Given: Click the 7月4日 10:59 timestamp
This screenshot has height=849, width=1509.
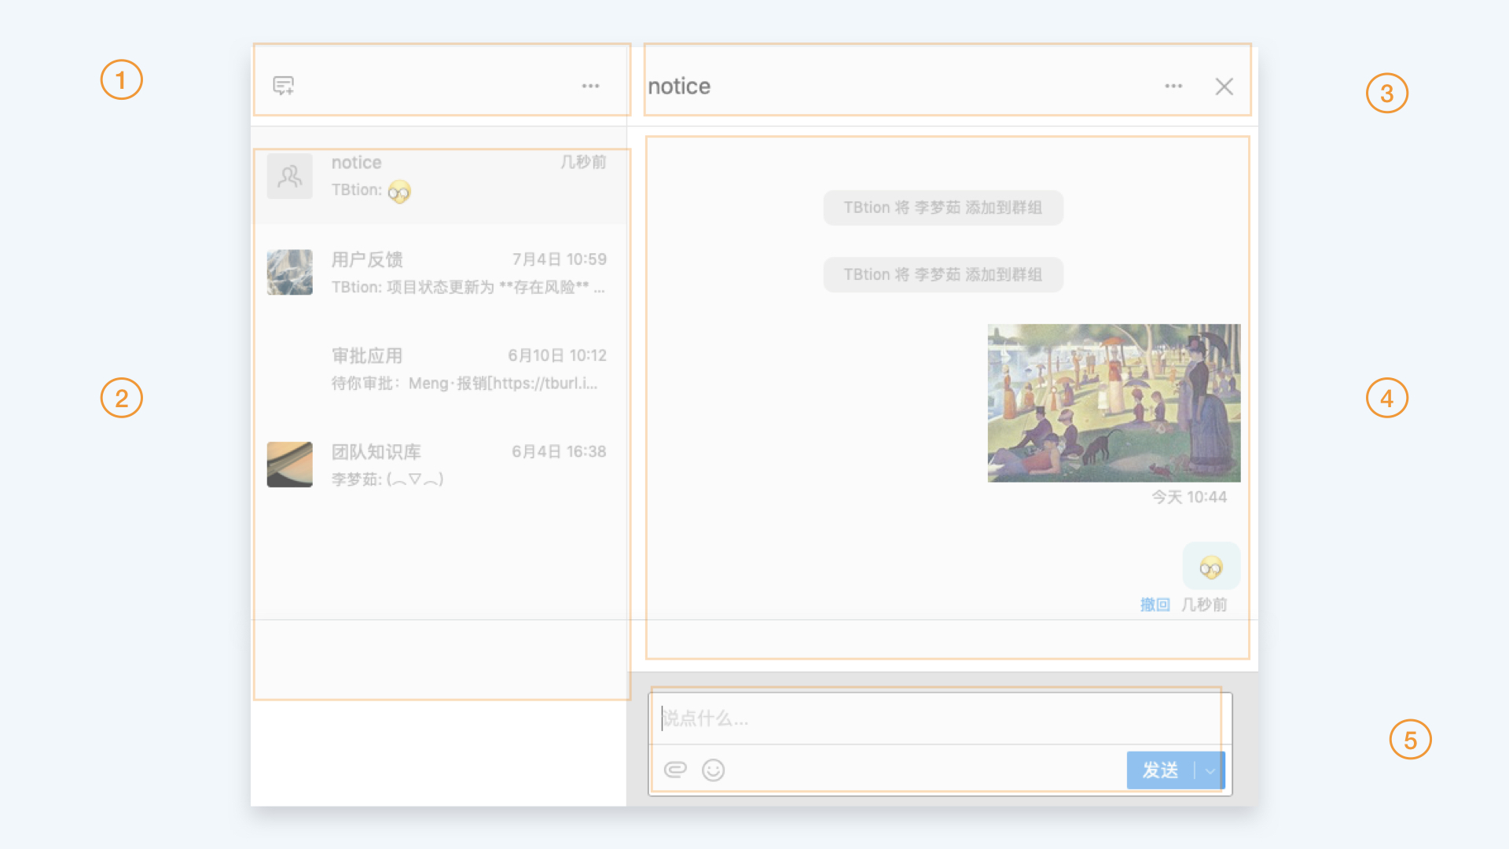Looking at the screenshot, I should pyautogui.click(x=560, y=259).
